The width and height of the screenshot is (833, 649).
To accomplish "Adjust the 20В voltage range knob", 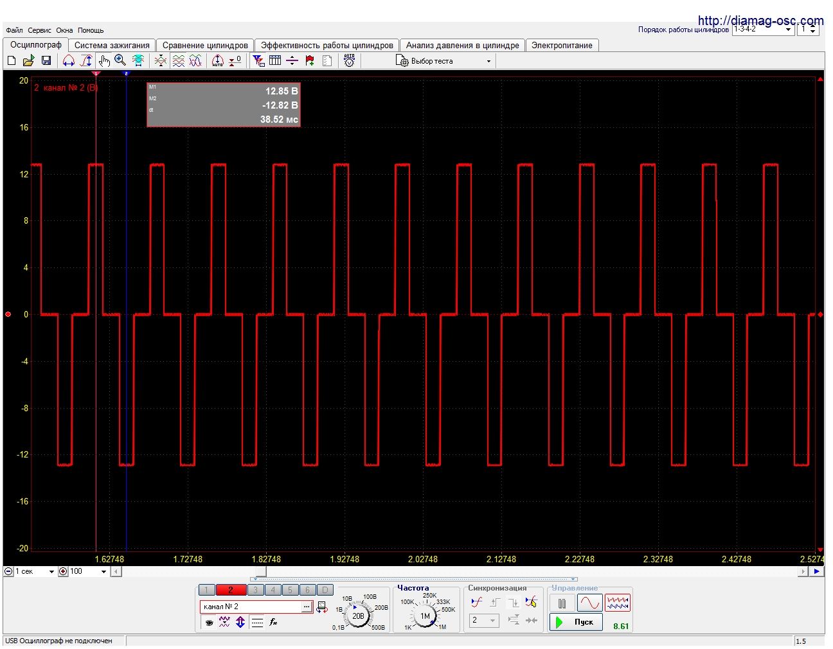I will pos(358,616).
